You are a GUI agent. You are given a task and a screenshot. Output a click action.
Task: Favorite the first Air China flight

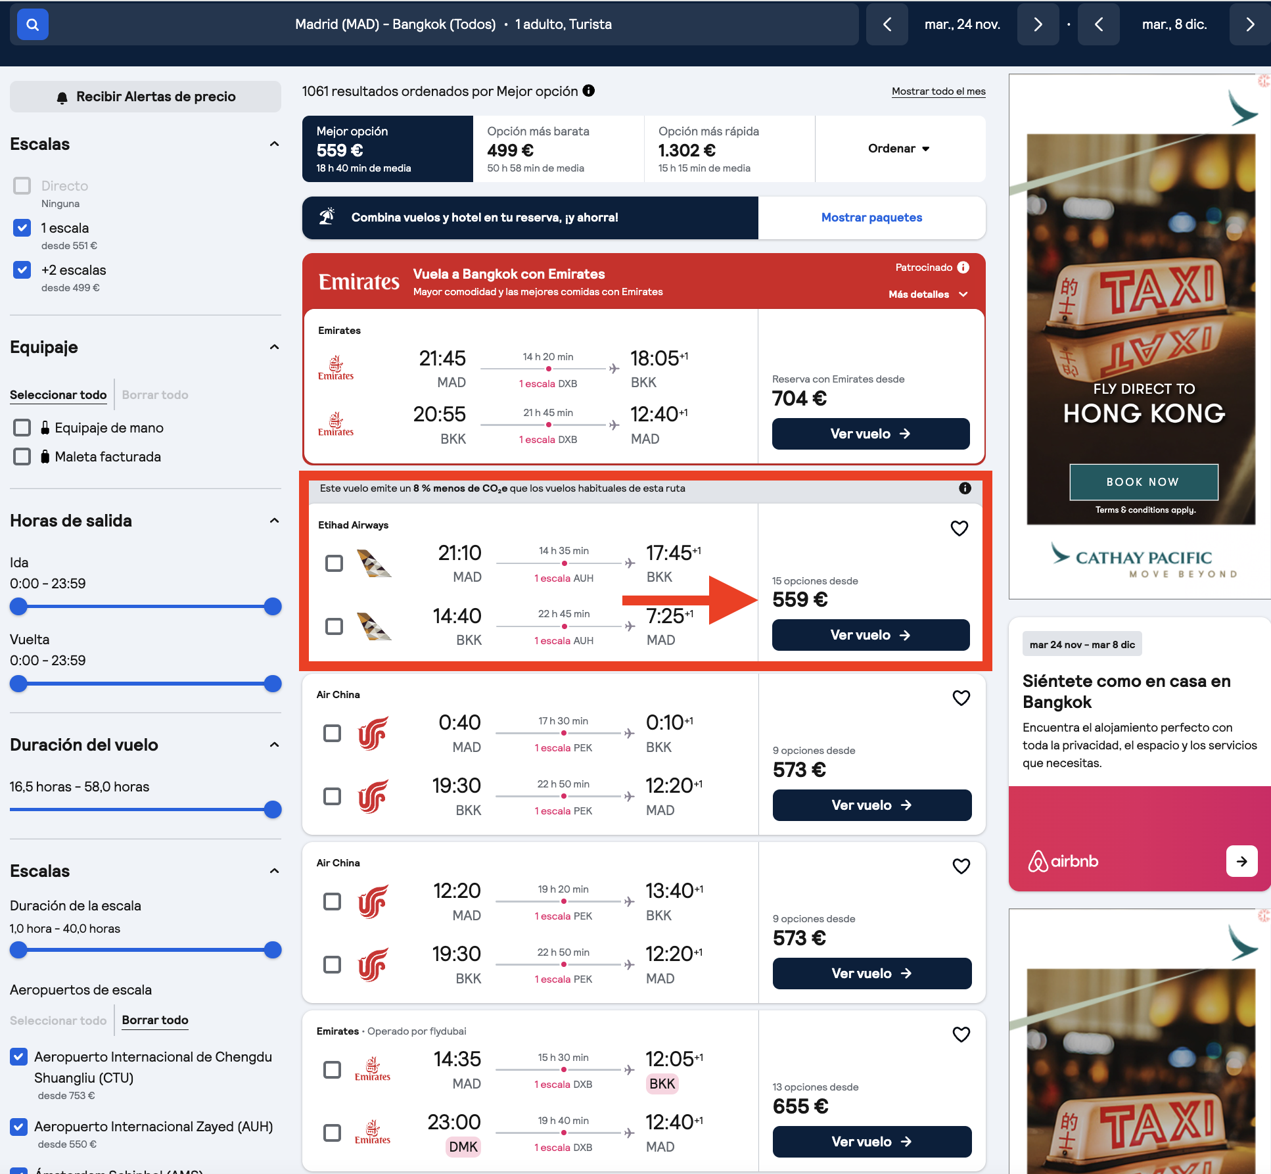click(961, 697)
